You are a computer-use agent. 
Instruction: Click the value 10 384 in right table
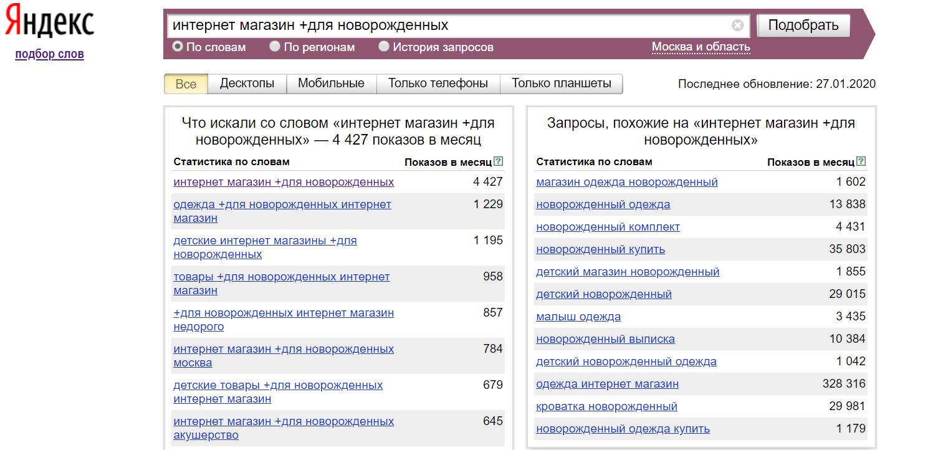coord(847,339)
